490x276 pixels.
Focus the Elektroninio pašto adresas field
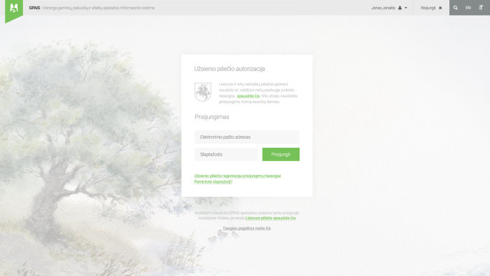[247, 137]
